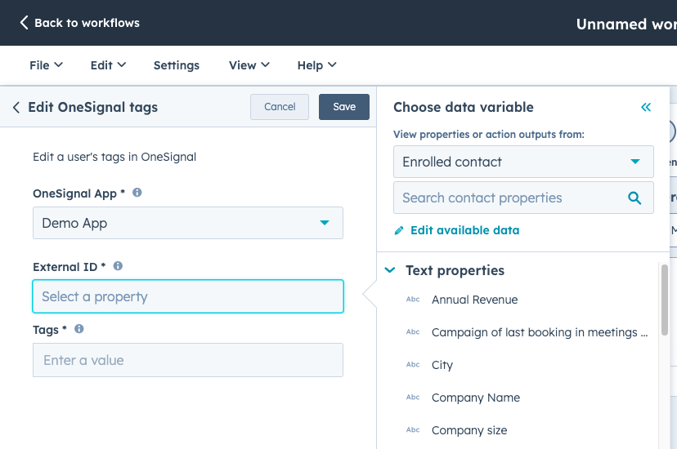Viewport: 677px width, 449px height.
Task: Select the Company size property
Action: (x=469, y=430)
